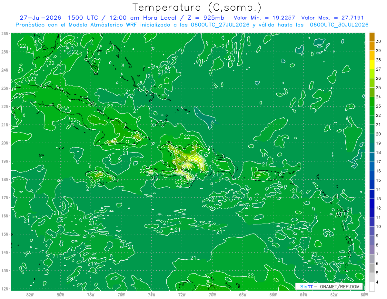Click the 60W longitude axis label
This screenshot has height=299, width=387.
pyautogui.click(x=364, y=294)
